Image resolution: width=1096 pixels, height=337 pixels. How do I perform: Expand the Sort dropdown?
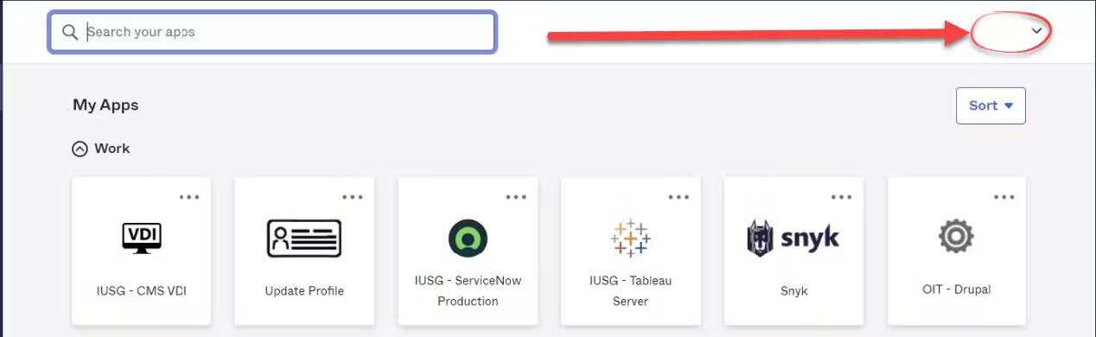pyautogui.click(x=991, y=105)
